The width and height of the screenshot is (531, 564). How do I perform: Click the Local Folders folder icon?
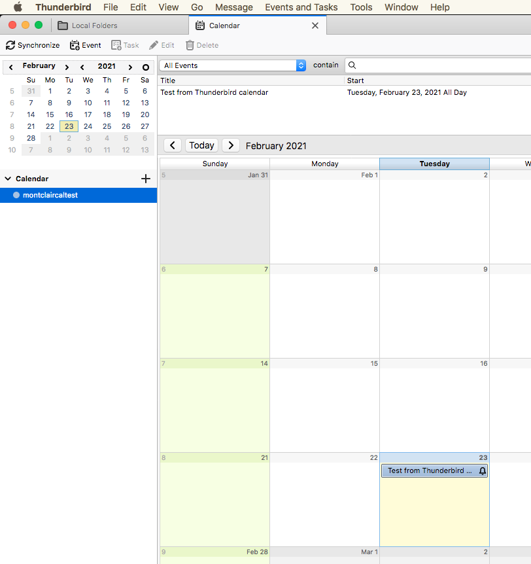pos(63,26)
